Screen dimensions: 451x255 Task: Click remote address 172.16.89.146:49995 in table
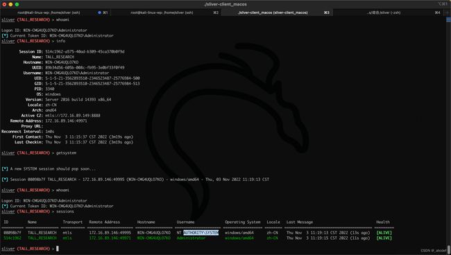click(x=110, y=233)
